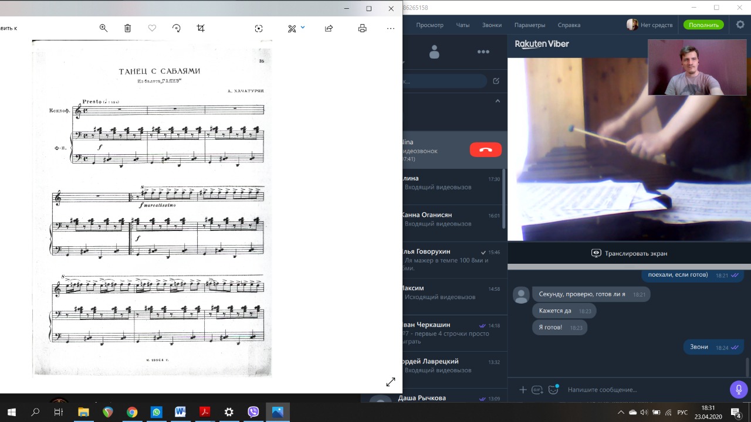Open the Звонки menu in Viber
The image size is (751, 422).
492,25
